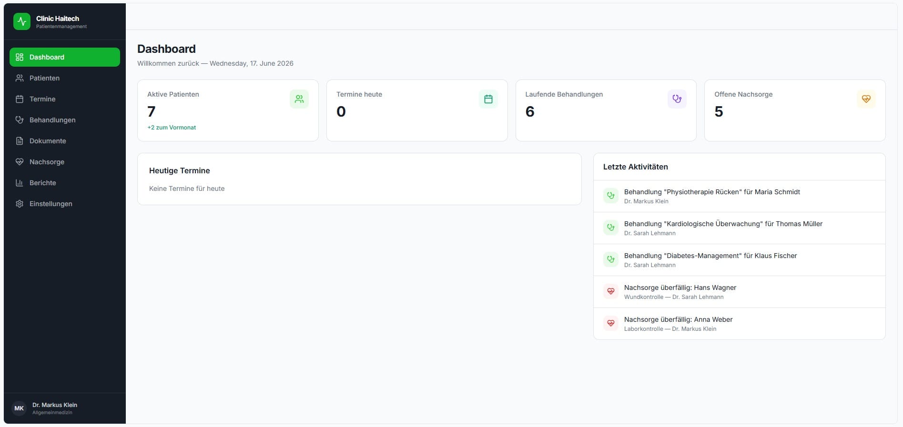Screen dimensions: 903x427
Task: Click stethoscope icon beside Diabetes-Management activity
Action: pyautogui.click(x=611, y=259)
